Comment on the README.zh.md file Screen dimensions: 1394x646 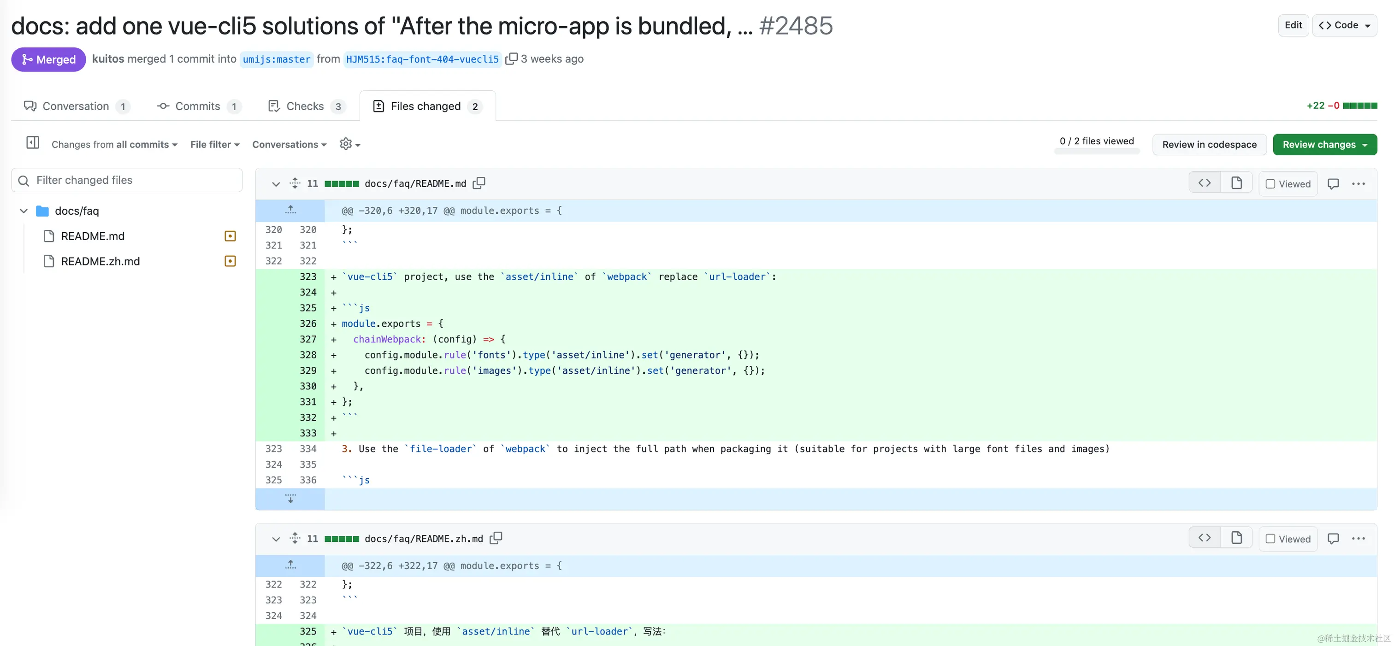click(1333, 539)
